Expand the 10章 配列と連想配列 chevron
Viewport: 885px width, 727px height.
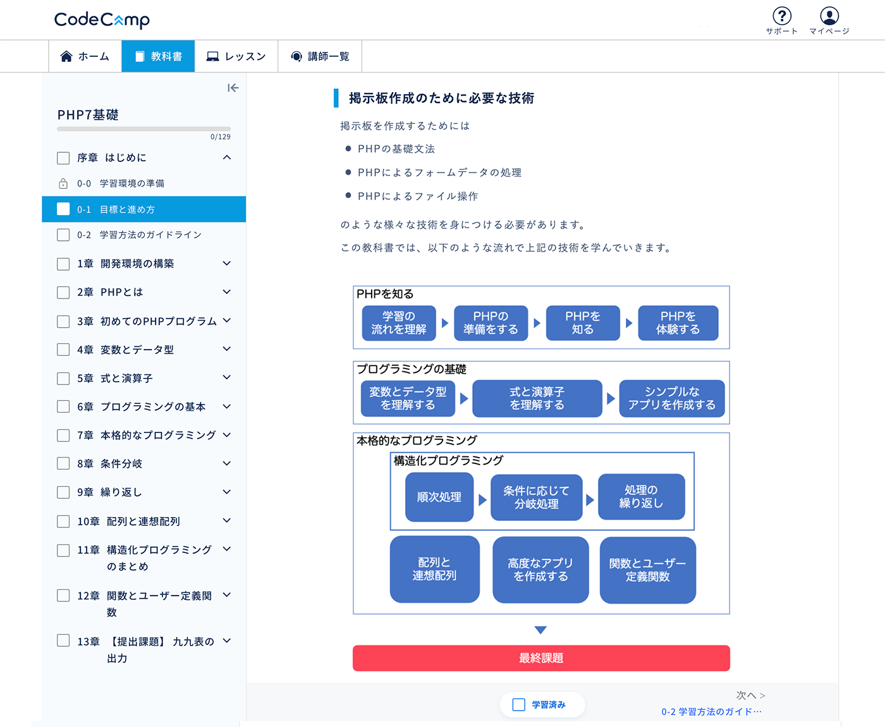(227, 520)
